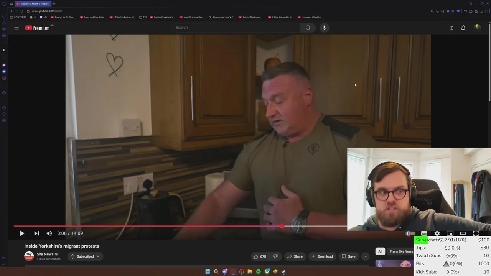Dislike the video

(275, 256)
